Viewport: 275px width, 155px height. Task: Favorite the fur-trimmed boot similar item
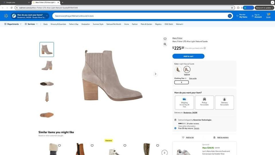pyautogui.click(x=60, y=146)
